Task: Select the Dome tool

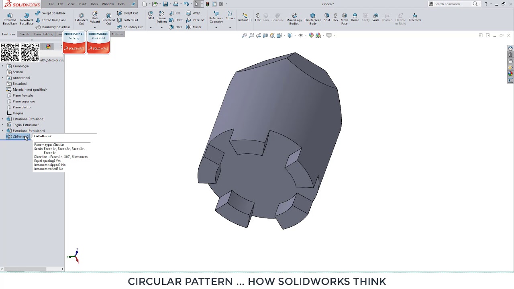Action: tap(355, 17)
